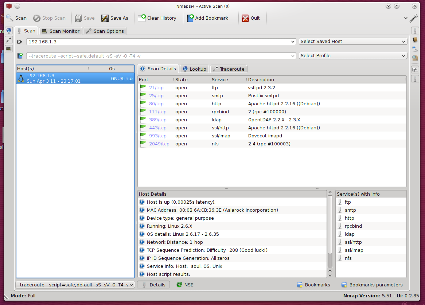Viewport: 425px width, 305px height.
Task: Expand the toolbar overflow chevron
Action: pos(405,18)
